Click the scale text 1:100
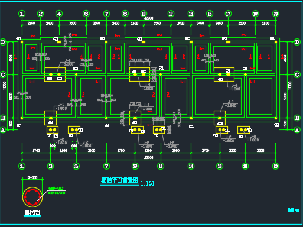303x227 pixels. 148,184
